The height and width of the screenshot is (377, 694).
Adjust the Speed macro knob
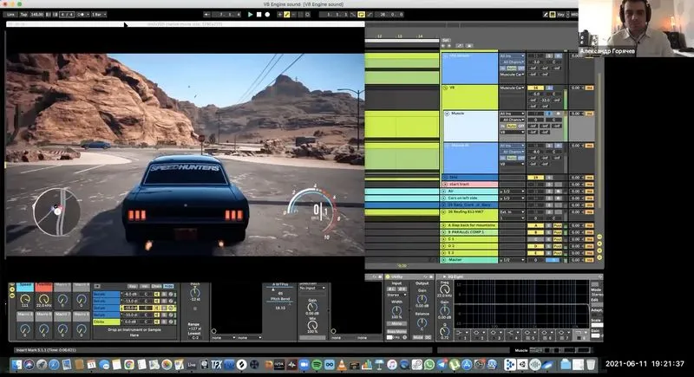25,299
